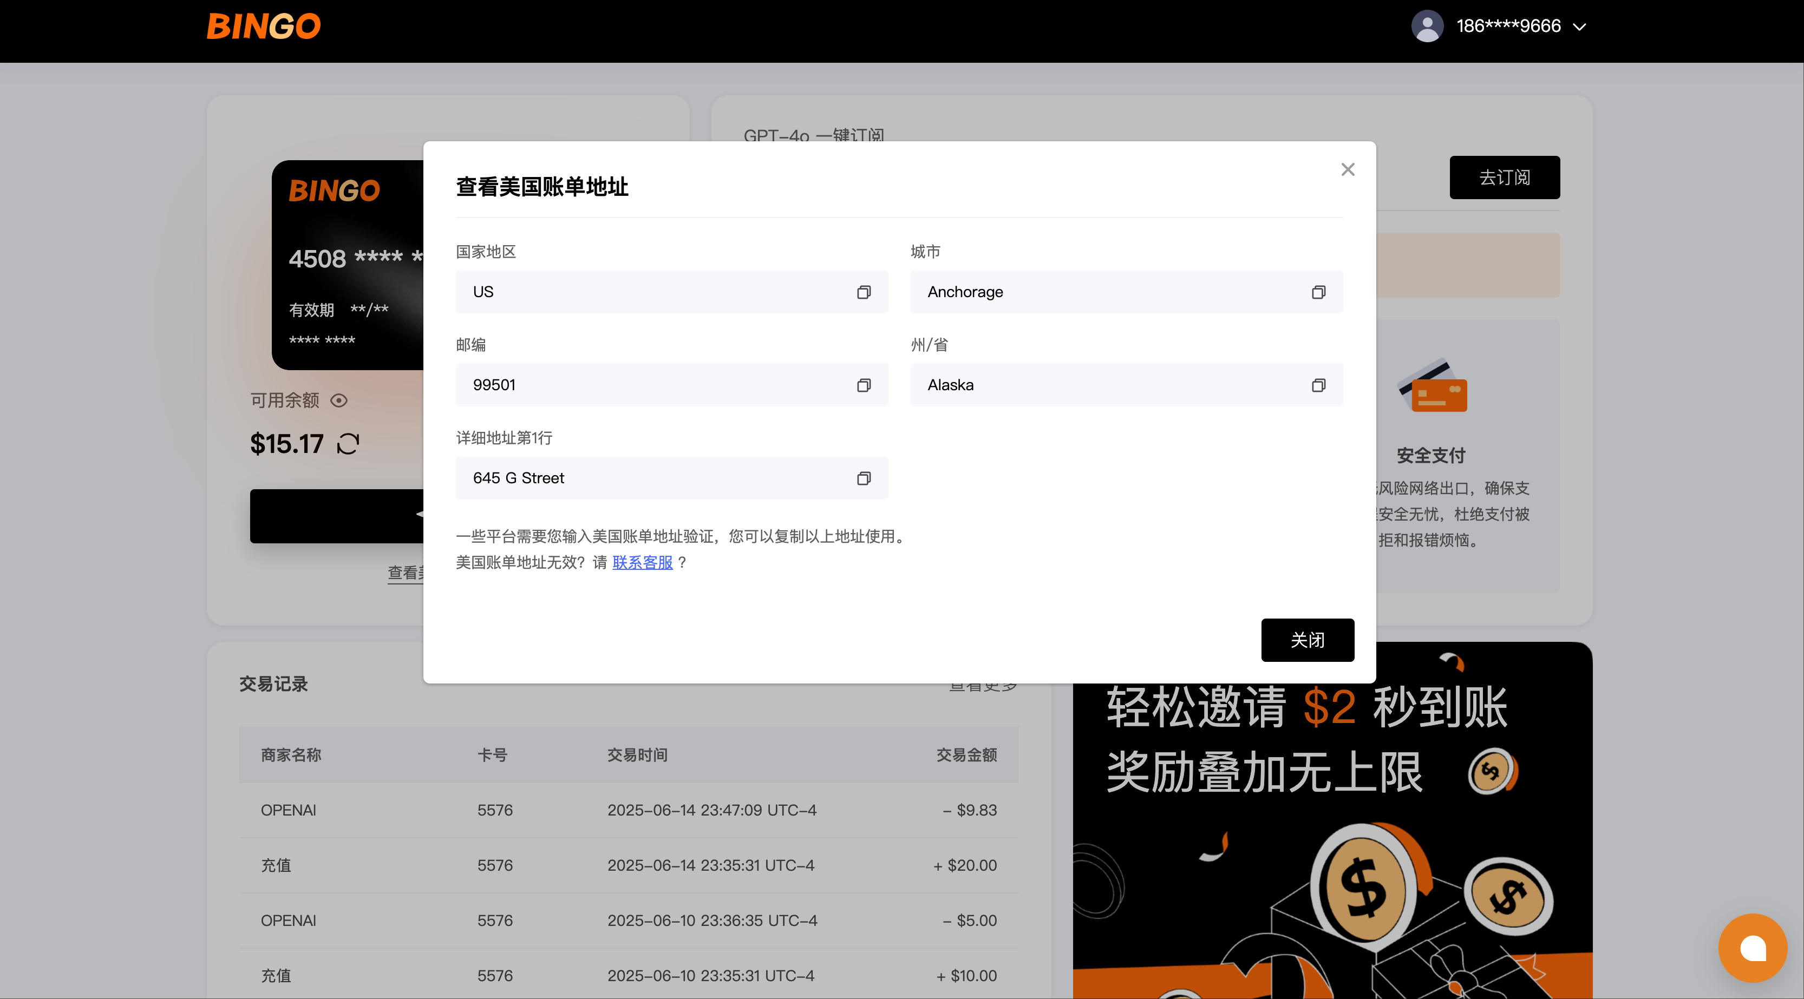
Task: Click the BINGO card thumbnail
Action: pyautogui.click(x=348, y=265)
